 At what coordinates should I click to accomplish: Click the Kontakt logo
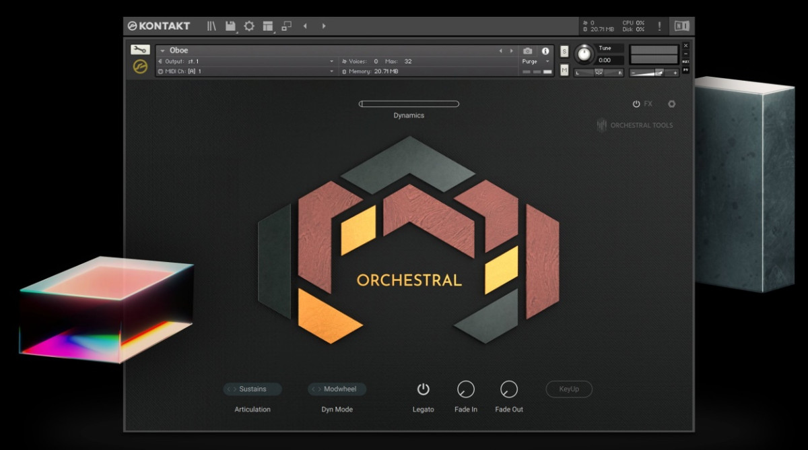159,26
